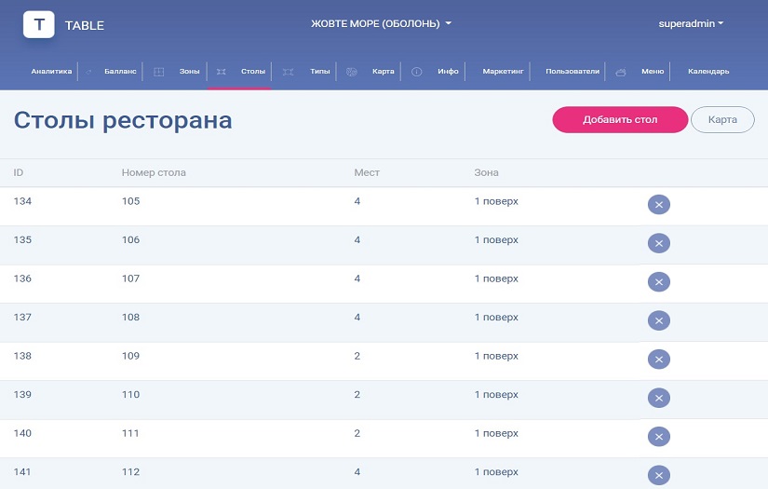The width and height of the screenshot is (768, 489).
Task: Click ID cell 139
Action: coord(22,394)
